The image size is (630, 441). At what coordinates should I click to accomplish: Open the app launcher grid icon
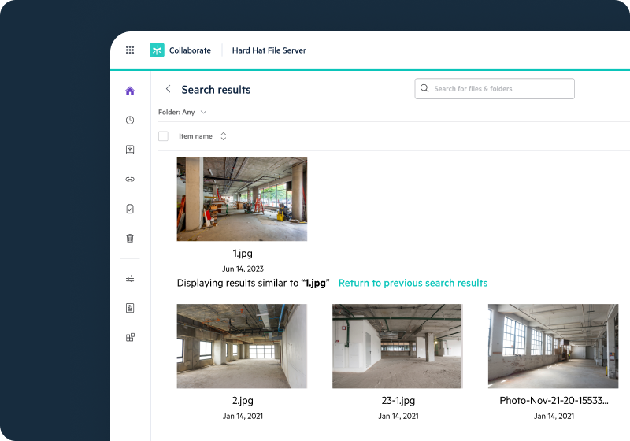130,50
